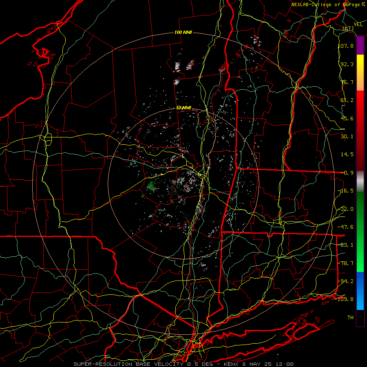Click the VEL legend title
This screenshot has width=367, height=367.
pos(358,24)
